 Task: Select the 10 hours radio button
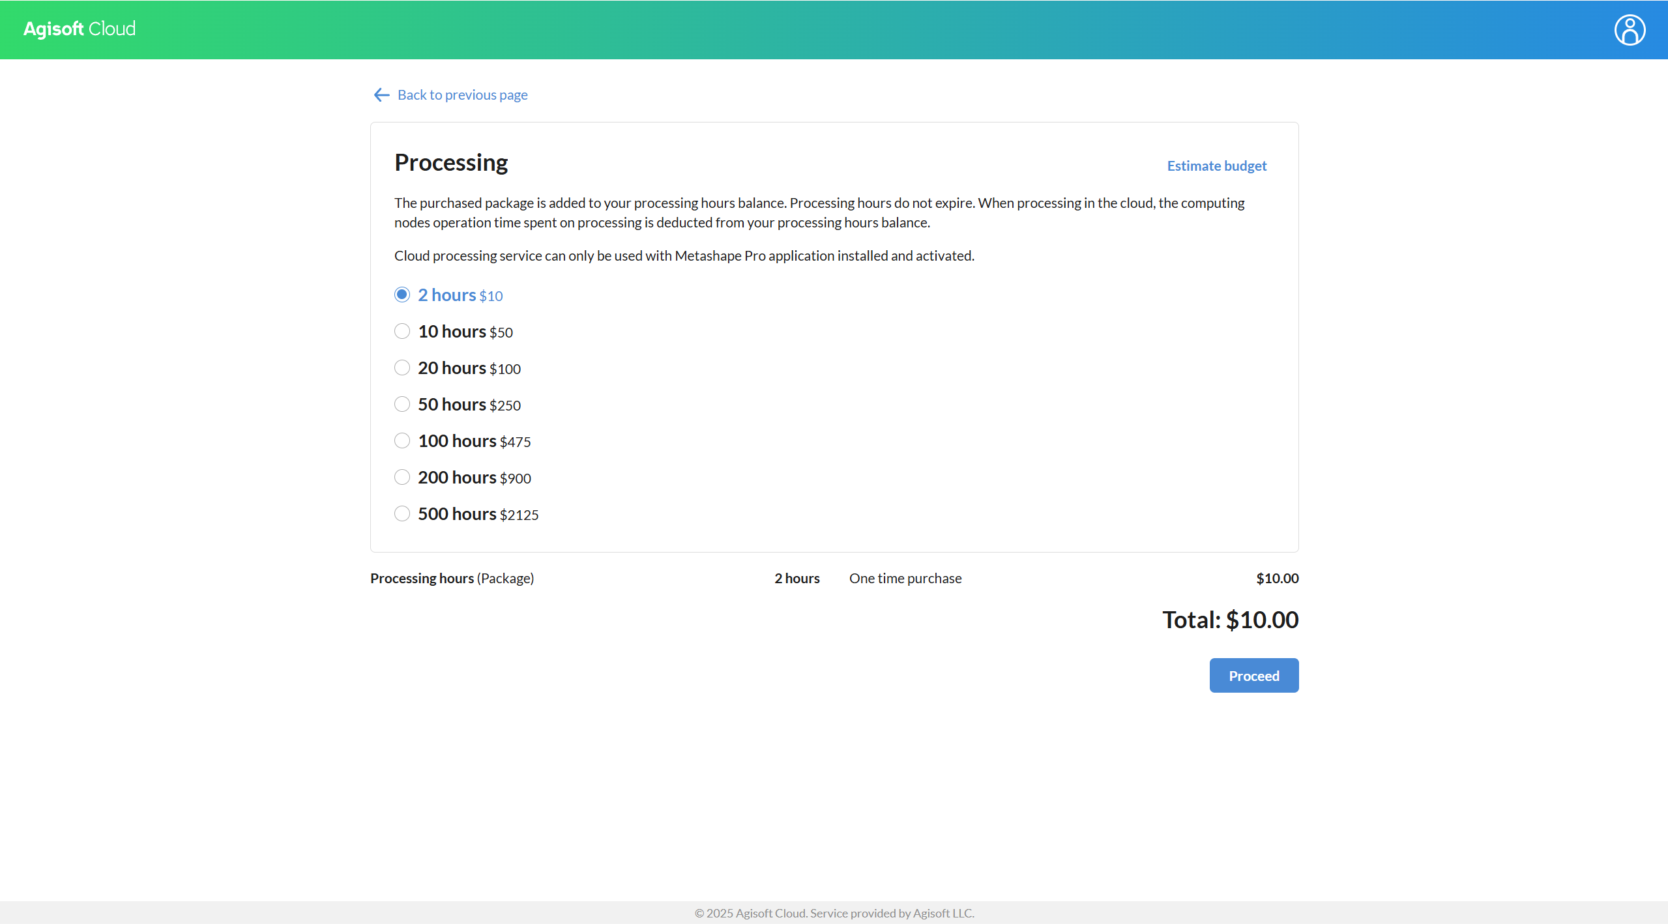coord(402,331)
